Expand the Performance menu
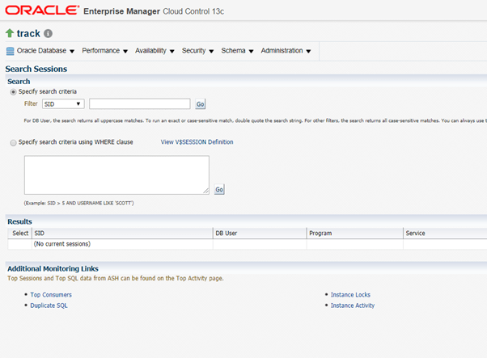This screenshot has width=487, height=358. click(x=104, y=51)
